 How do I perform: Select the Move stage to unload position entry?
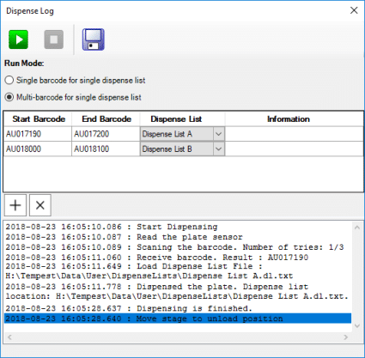click(x=178, y=319)
